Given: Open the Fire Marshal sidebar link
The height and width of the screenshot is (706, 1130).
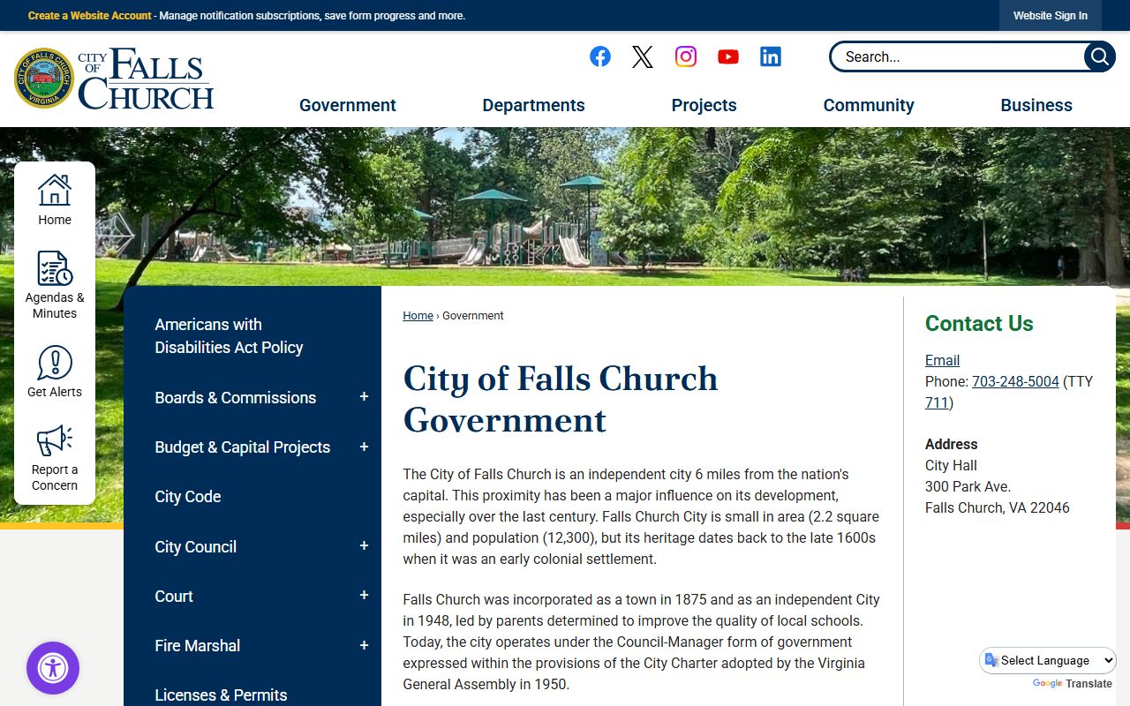Looking at the screenshot, I should point(198,646).
